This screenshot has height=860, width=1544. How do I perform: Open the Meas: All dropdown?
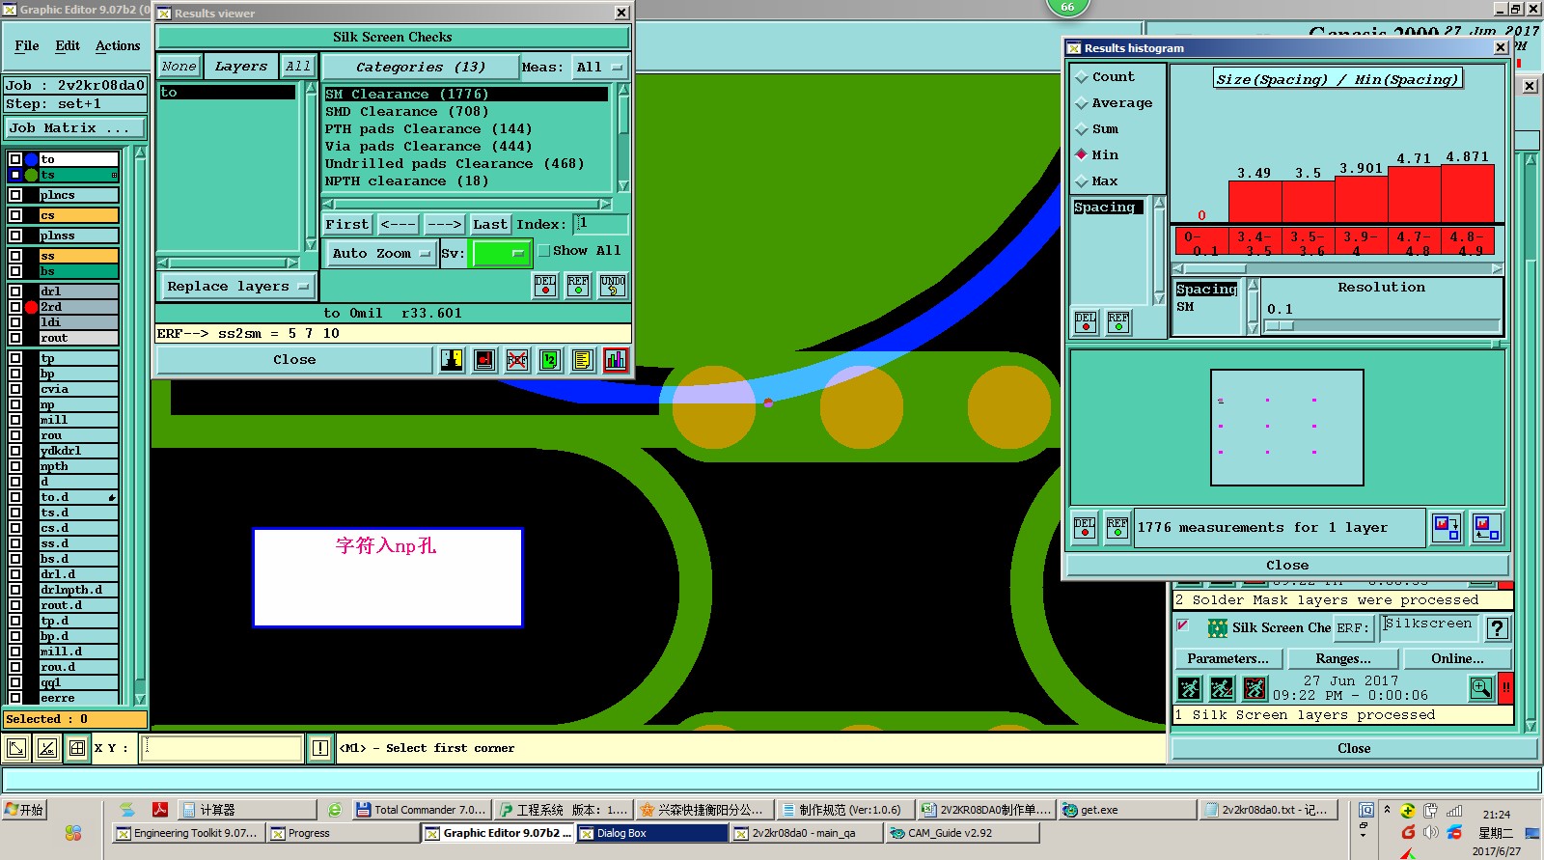[x=599, y=68]
